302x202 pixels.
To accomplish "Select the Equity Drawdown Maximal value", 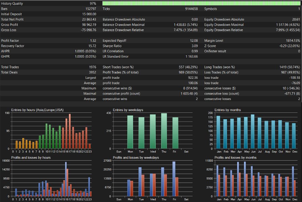I will pos(288,25).
